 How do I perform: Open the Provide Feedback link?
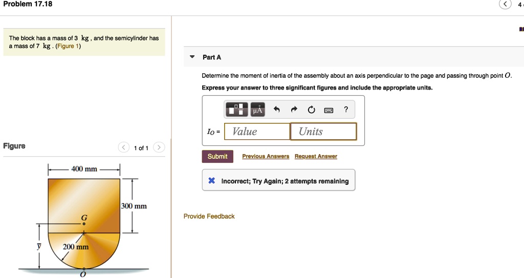pos(209,216)
